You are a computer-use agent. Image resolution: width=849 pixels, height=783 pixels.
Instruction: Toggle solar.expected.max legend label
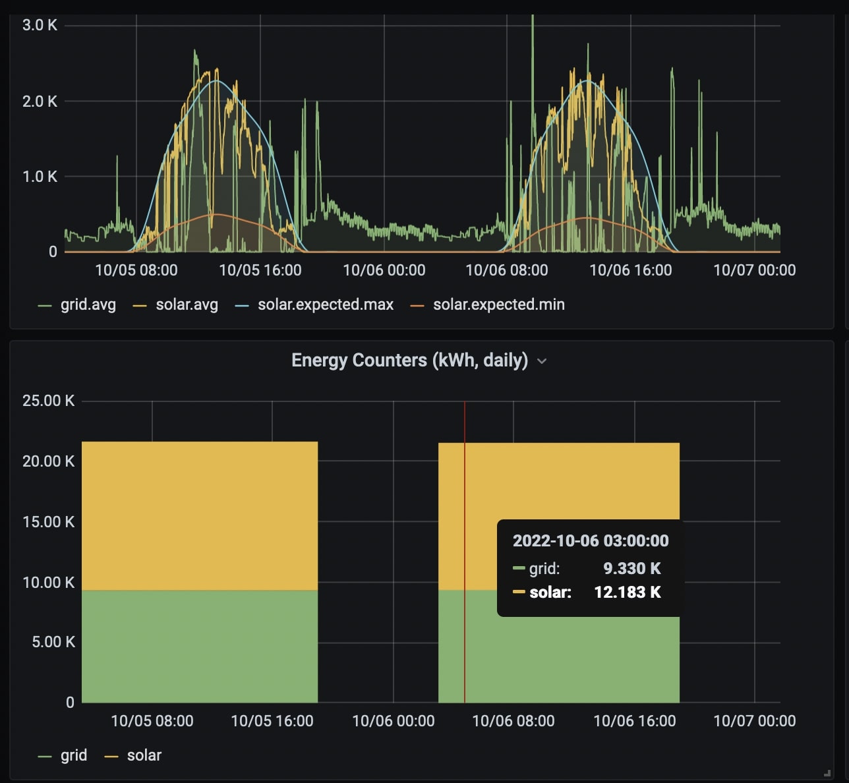pyautogui.click(x=326, y=304)
